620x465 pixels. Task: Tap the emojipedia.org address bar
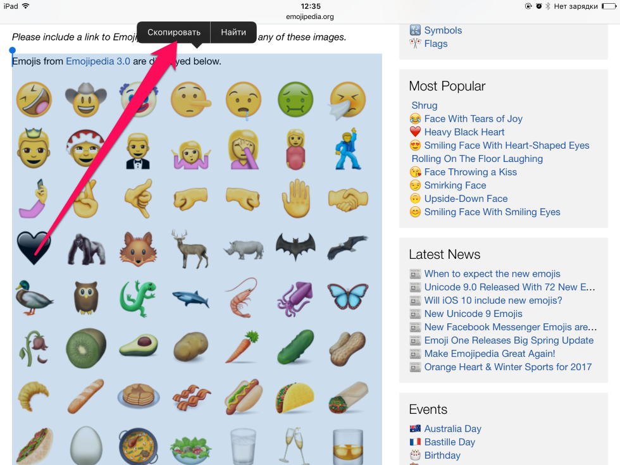click(310, 16)
